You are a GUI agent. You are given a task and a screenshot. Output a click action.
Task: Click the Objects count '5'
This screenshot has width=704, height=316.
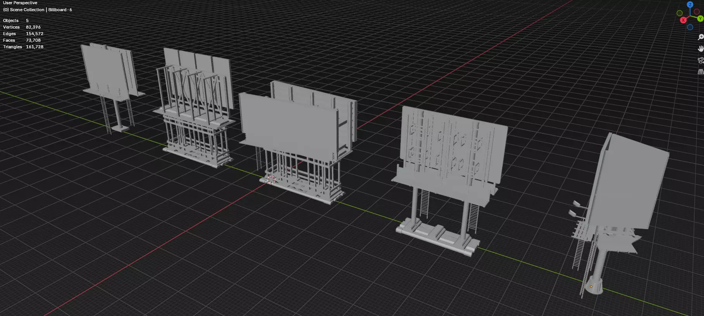(27, 20)
